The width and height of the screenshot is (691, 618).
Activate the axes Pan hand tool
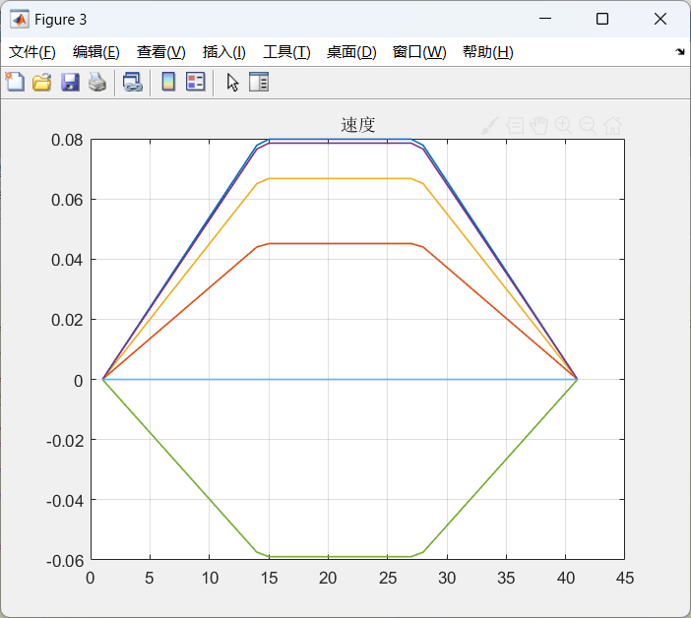[x=539, y=126]
